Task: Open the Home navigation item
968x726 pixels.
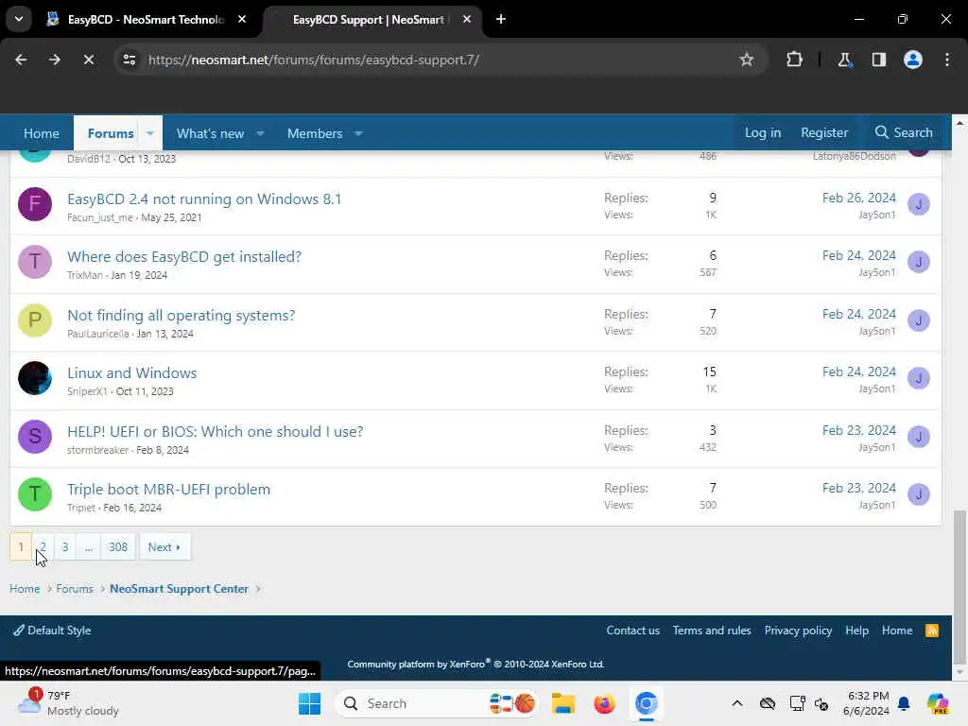Action: pyautogui.click(x=42, y=133)
